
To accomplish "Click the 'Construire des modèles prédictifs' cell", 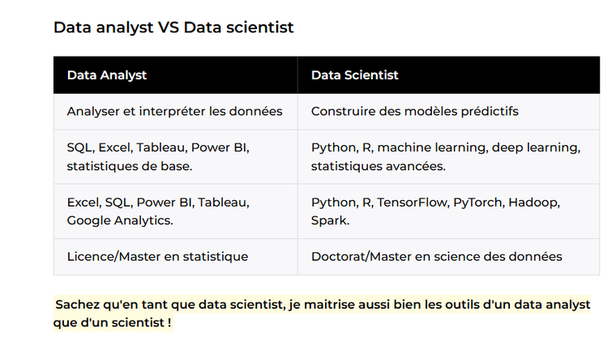I will pos(449,112).
